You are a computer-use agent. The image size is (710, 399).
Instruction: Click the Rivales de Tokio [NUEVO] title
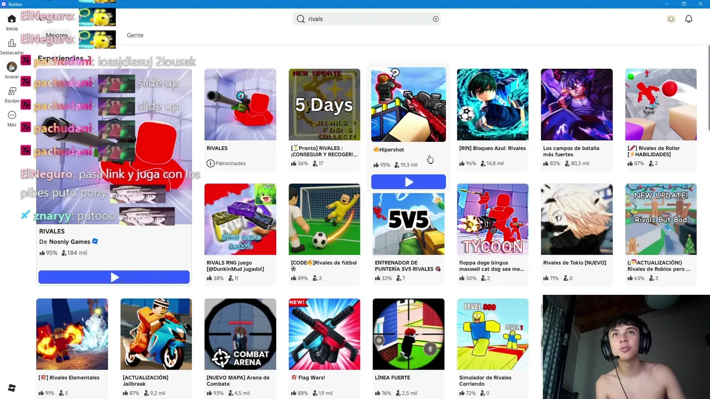[x=575, y=263]
